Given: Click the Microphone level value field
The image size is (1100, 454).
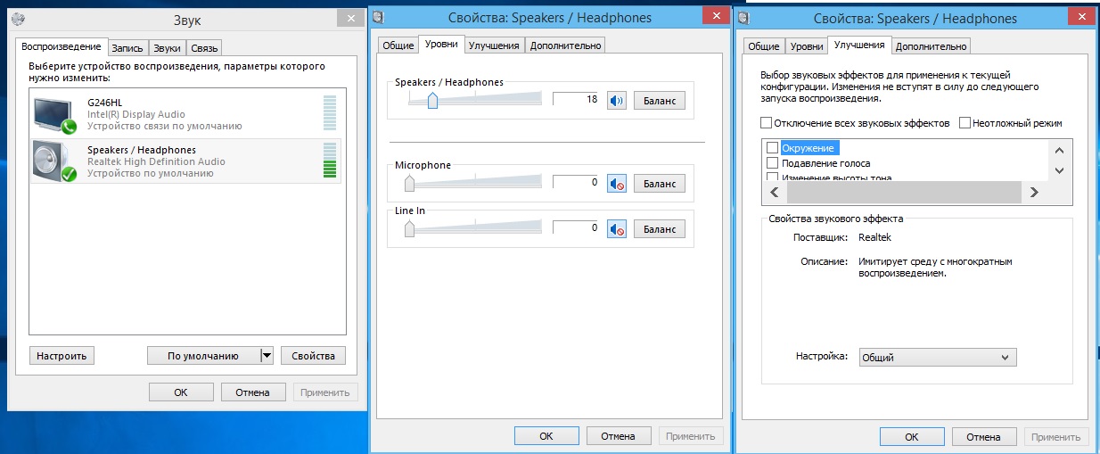Looking at the screenshot, I should pos(576,182).
